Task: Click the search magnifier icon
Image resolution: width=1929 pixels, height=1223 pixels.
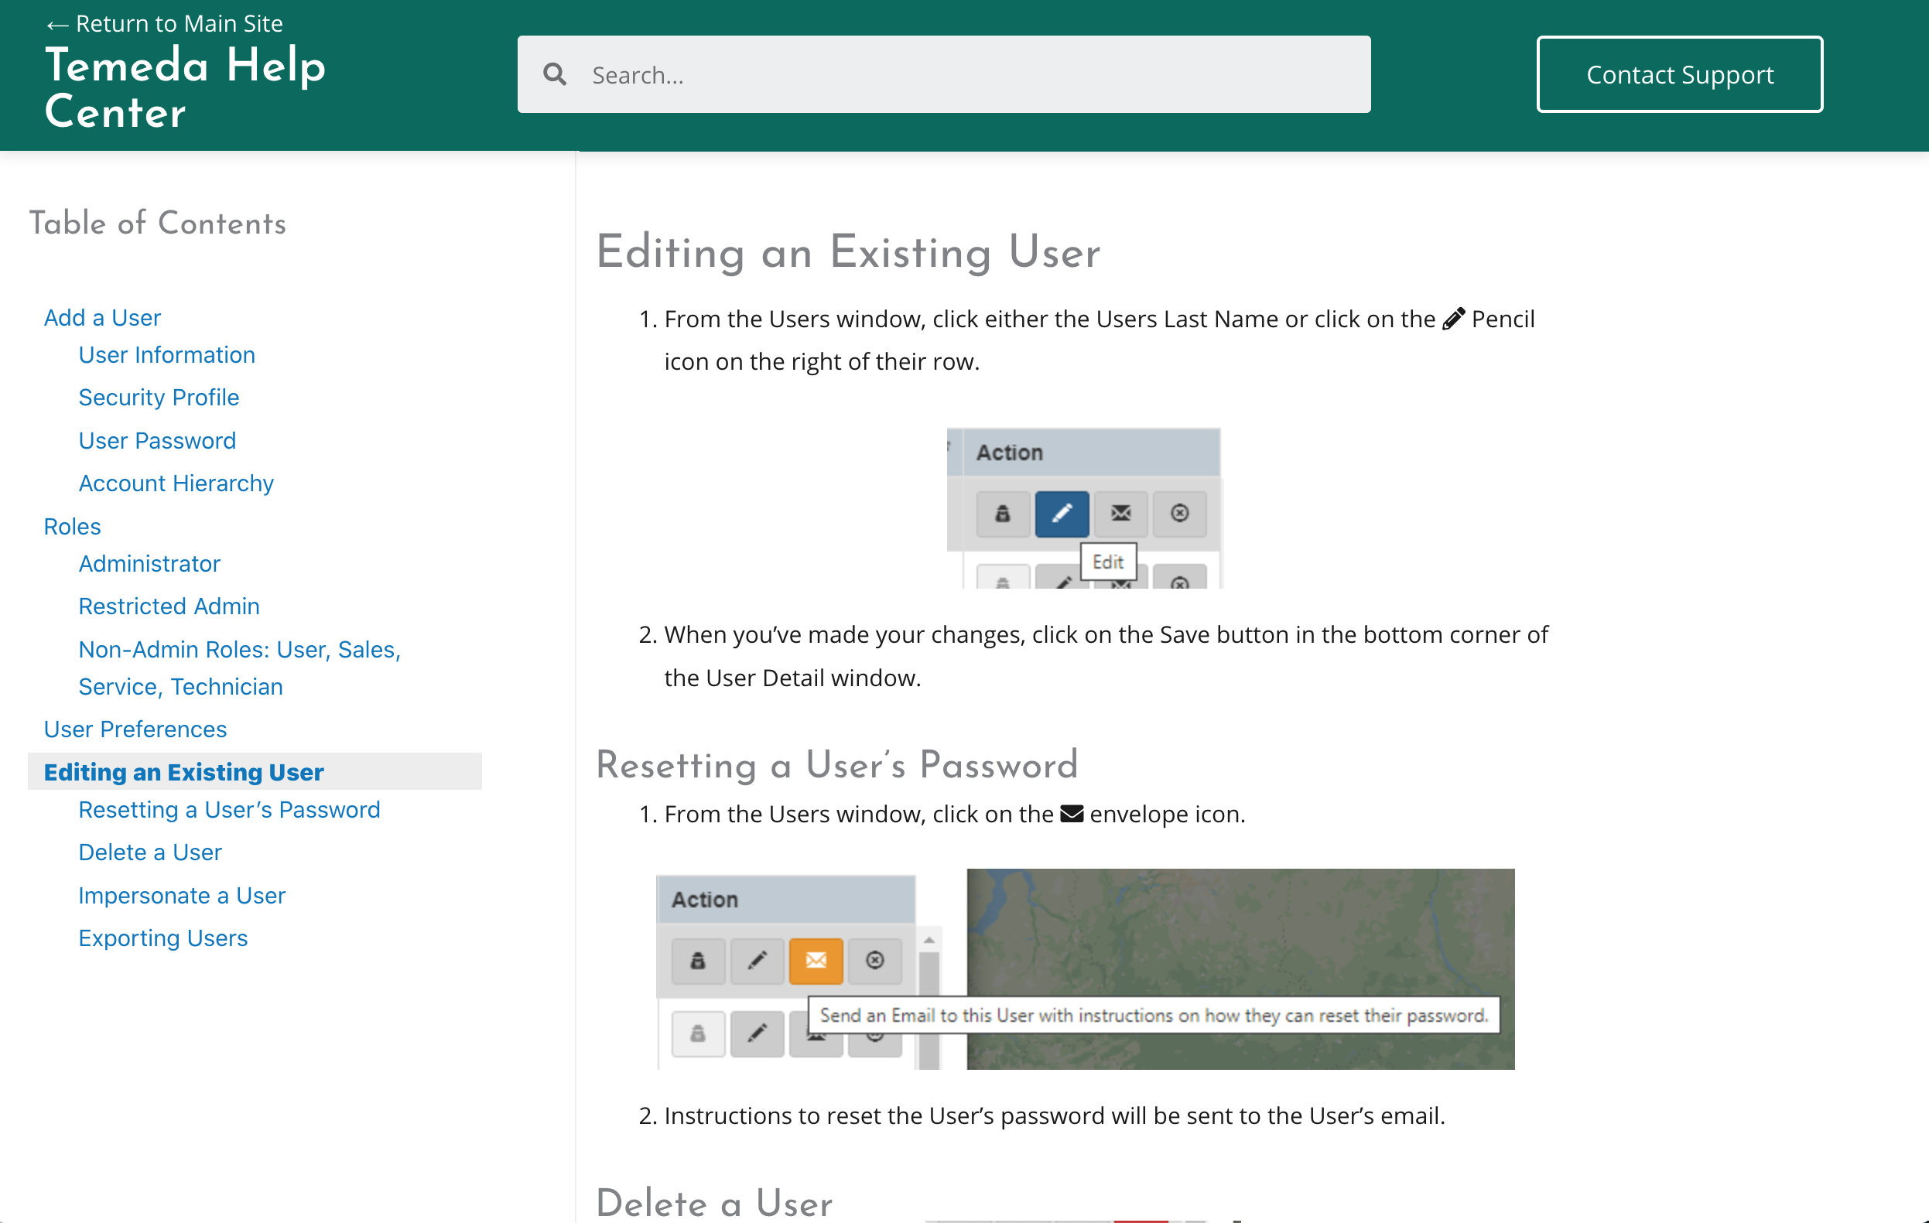Action: pos(554,73)
